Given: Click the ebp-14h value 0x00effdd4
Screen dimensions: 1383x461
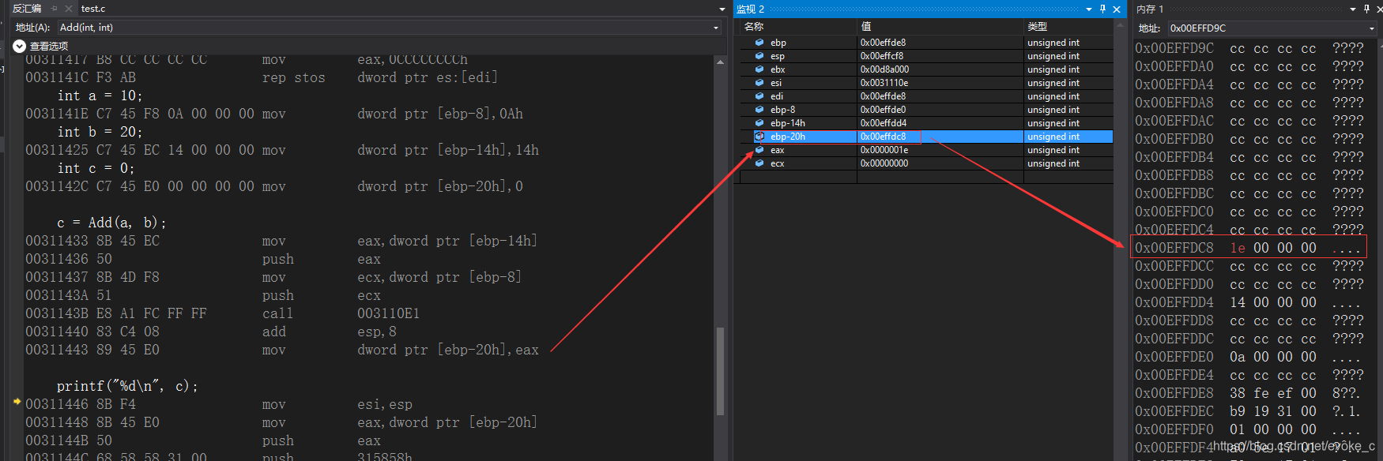Looking at the screenshot, I should coord(883,123).
